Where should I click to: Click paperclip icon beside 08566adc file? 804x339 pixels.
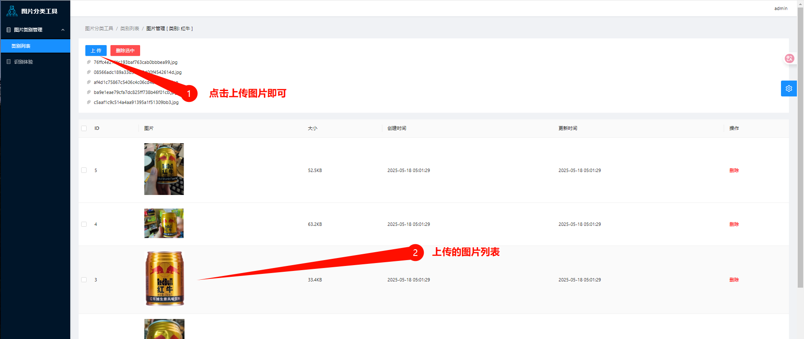click(89, 72)
